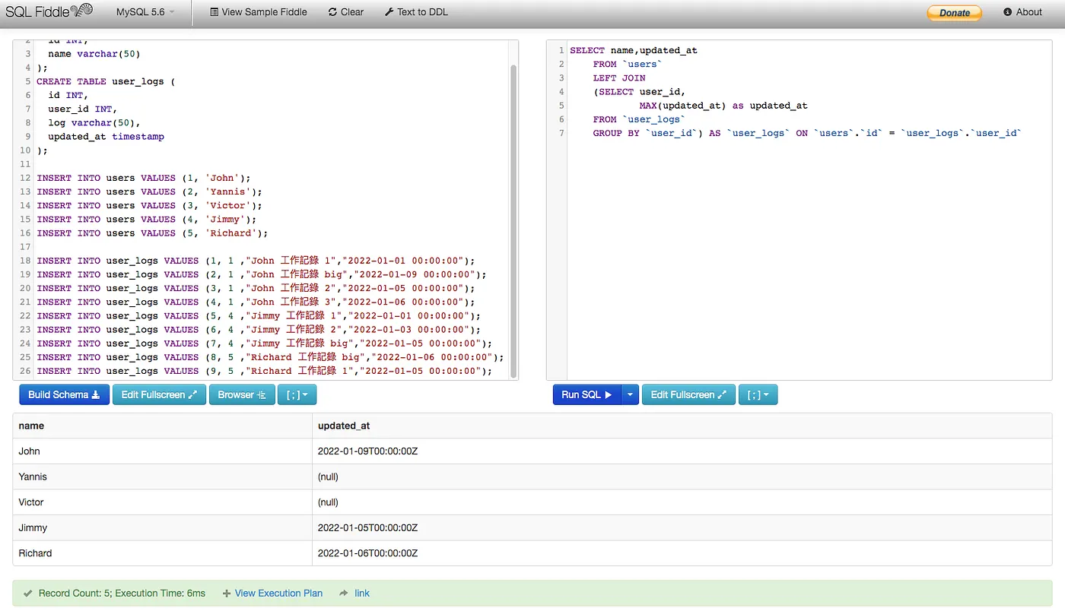
Task: Open the schema Browser view
Action: coord(242,394)
